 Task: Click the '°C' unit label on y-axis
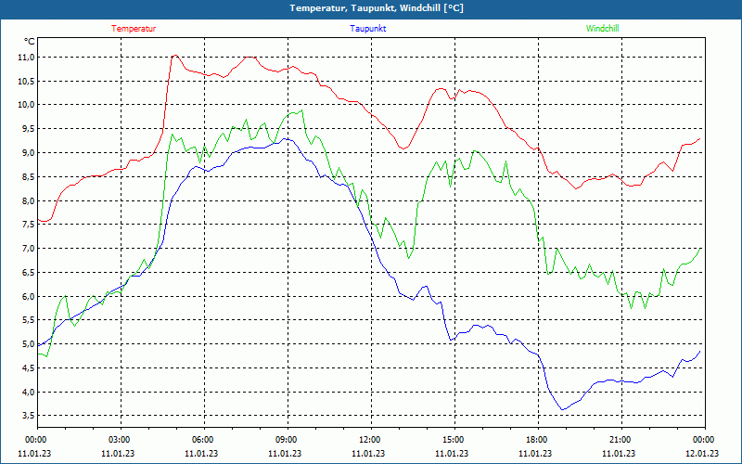click(x=29, y=42)
